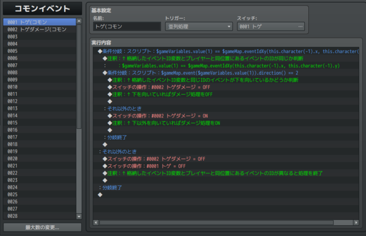Select empty common event 0010

tap(39, 87)
